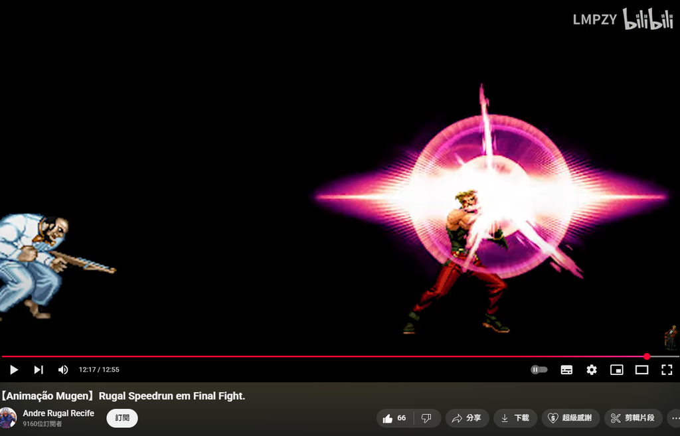The image size is (680, 436).
Task: Dislike the video
Action: [427, 418]
